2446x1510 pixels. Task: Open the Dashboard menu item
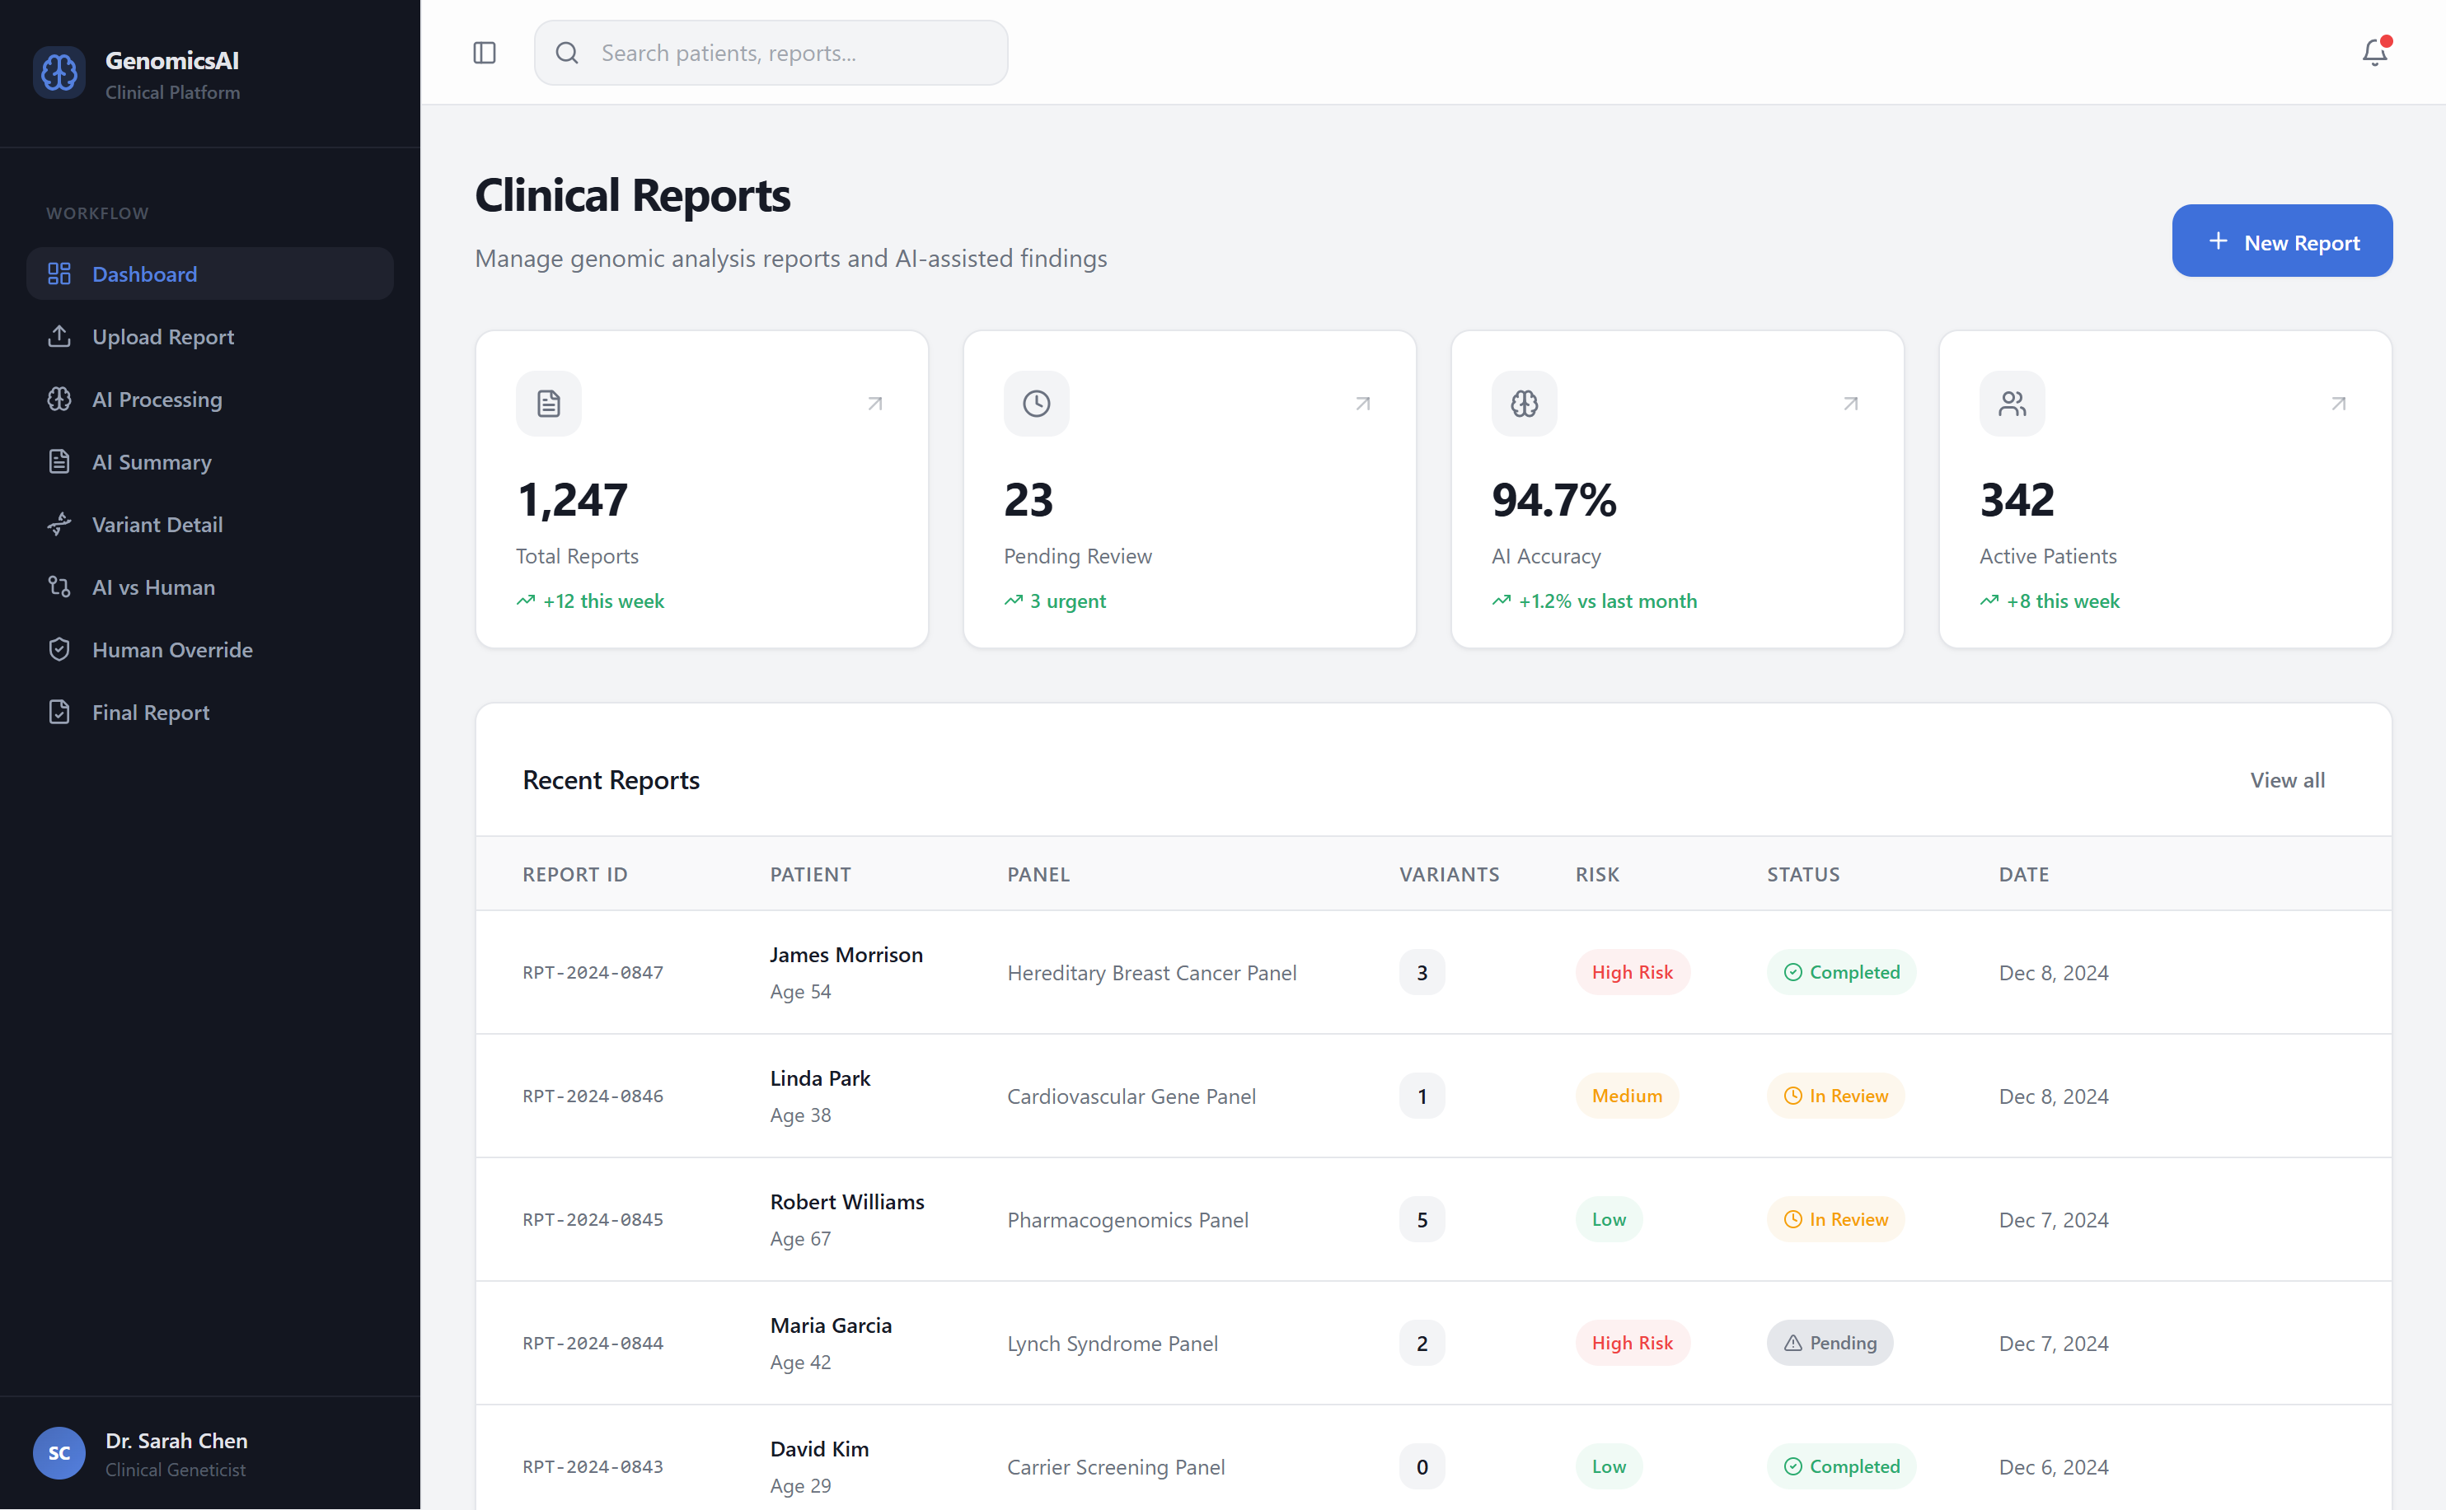coord(210,273)
